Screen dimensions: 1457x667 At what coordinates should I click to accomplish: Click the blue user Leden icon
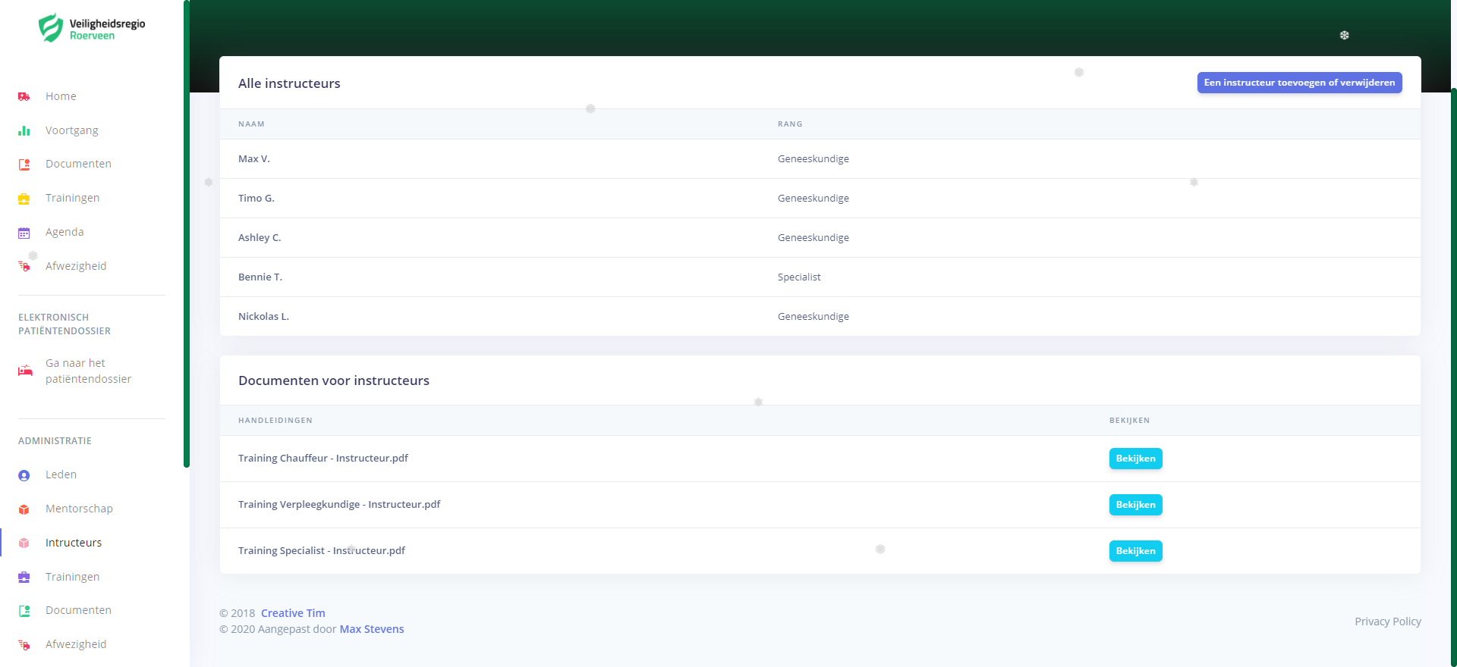click(x=24, y=475)
